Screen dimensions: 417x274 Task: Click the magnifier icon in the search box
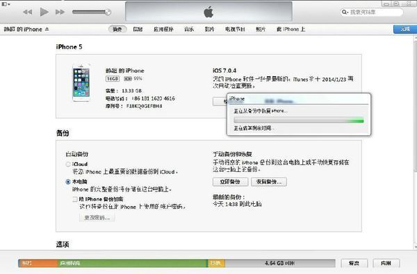click(345, 12)
